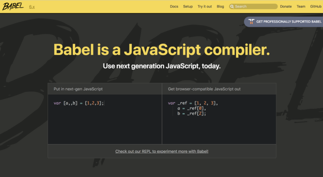This screenshot has height=177, width=323.
Task: Click inside the next-gen JavaScript code editor
Action: (x=105, y=119)
